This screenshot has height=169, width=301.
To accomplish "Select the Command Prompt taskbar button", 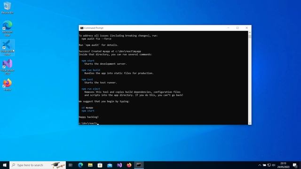I will coord(139,165).
